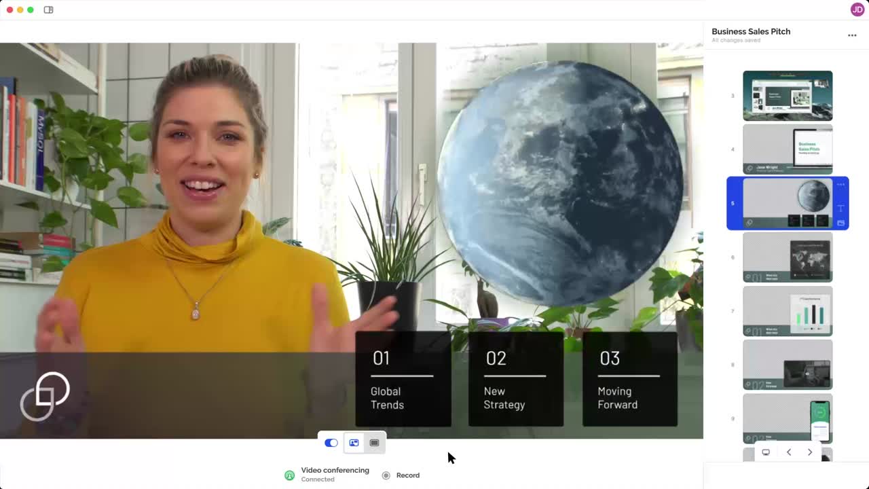Image resolution: width=869 pixels, height=489 pixels.
Task: Start recording with the Record button
Action: (401, 475)
